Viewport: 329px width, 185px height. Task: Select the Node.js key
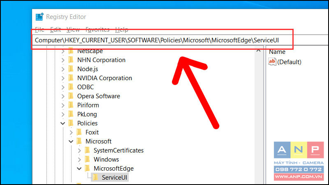88,69
